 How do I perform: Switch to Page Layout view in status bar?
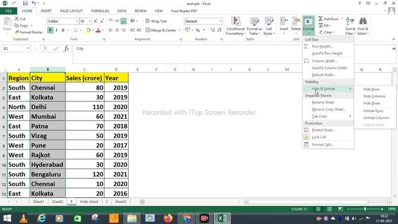329,209
